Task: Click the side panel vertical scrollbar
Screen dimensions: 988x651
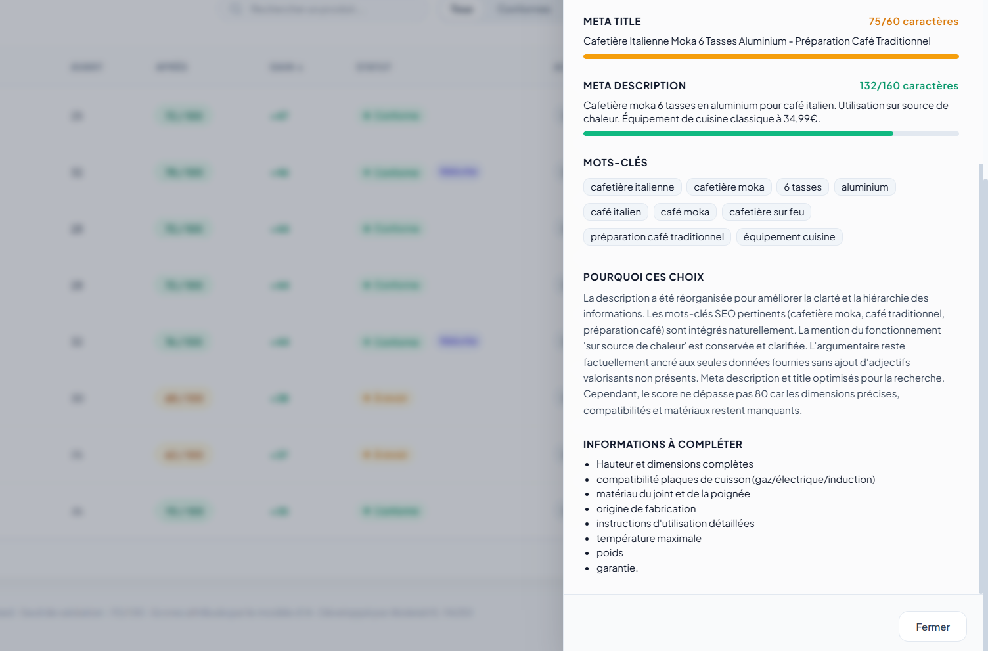Action: (x=981, y=378)
